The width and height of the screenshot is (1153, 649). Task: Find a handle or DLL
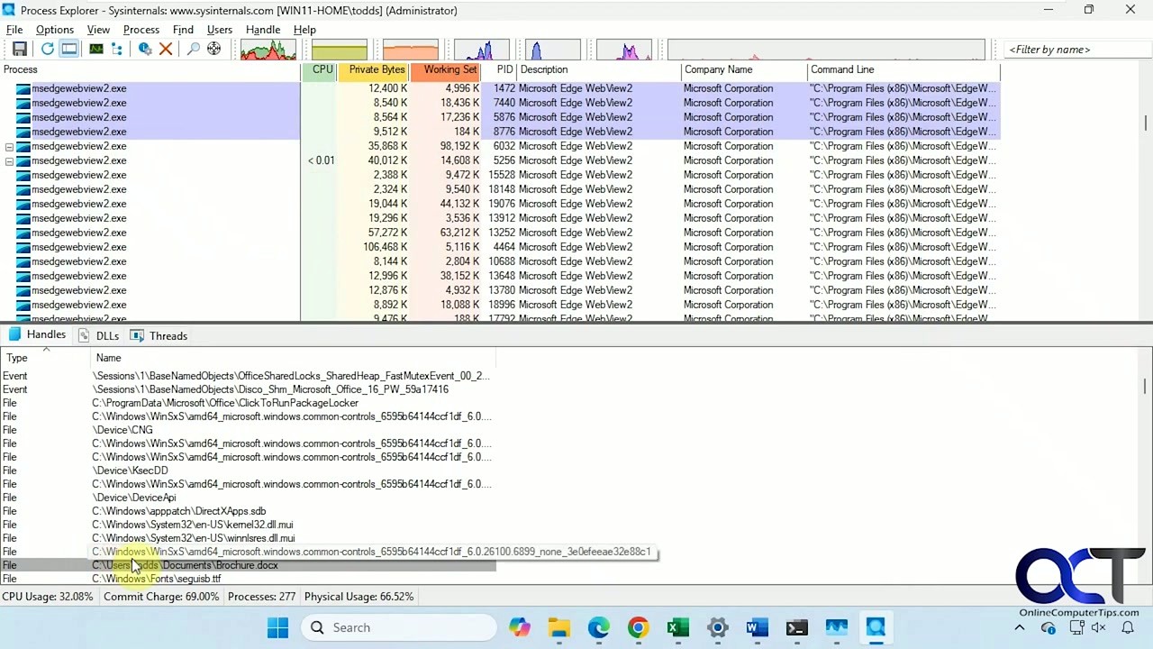coord(192,49)
